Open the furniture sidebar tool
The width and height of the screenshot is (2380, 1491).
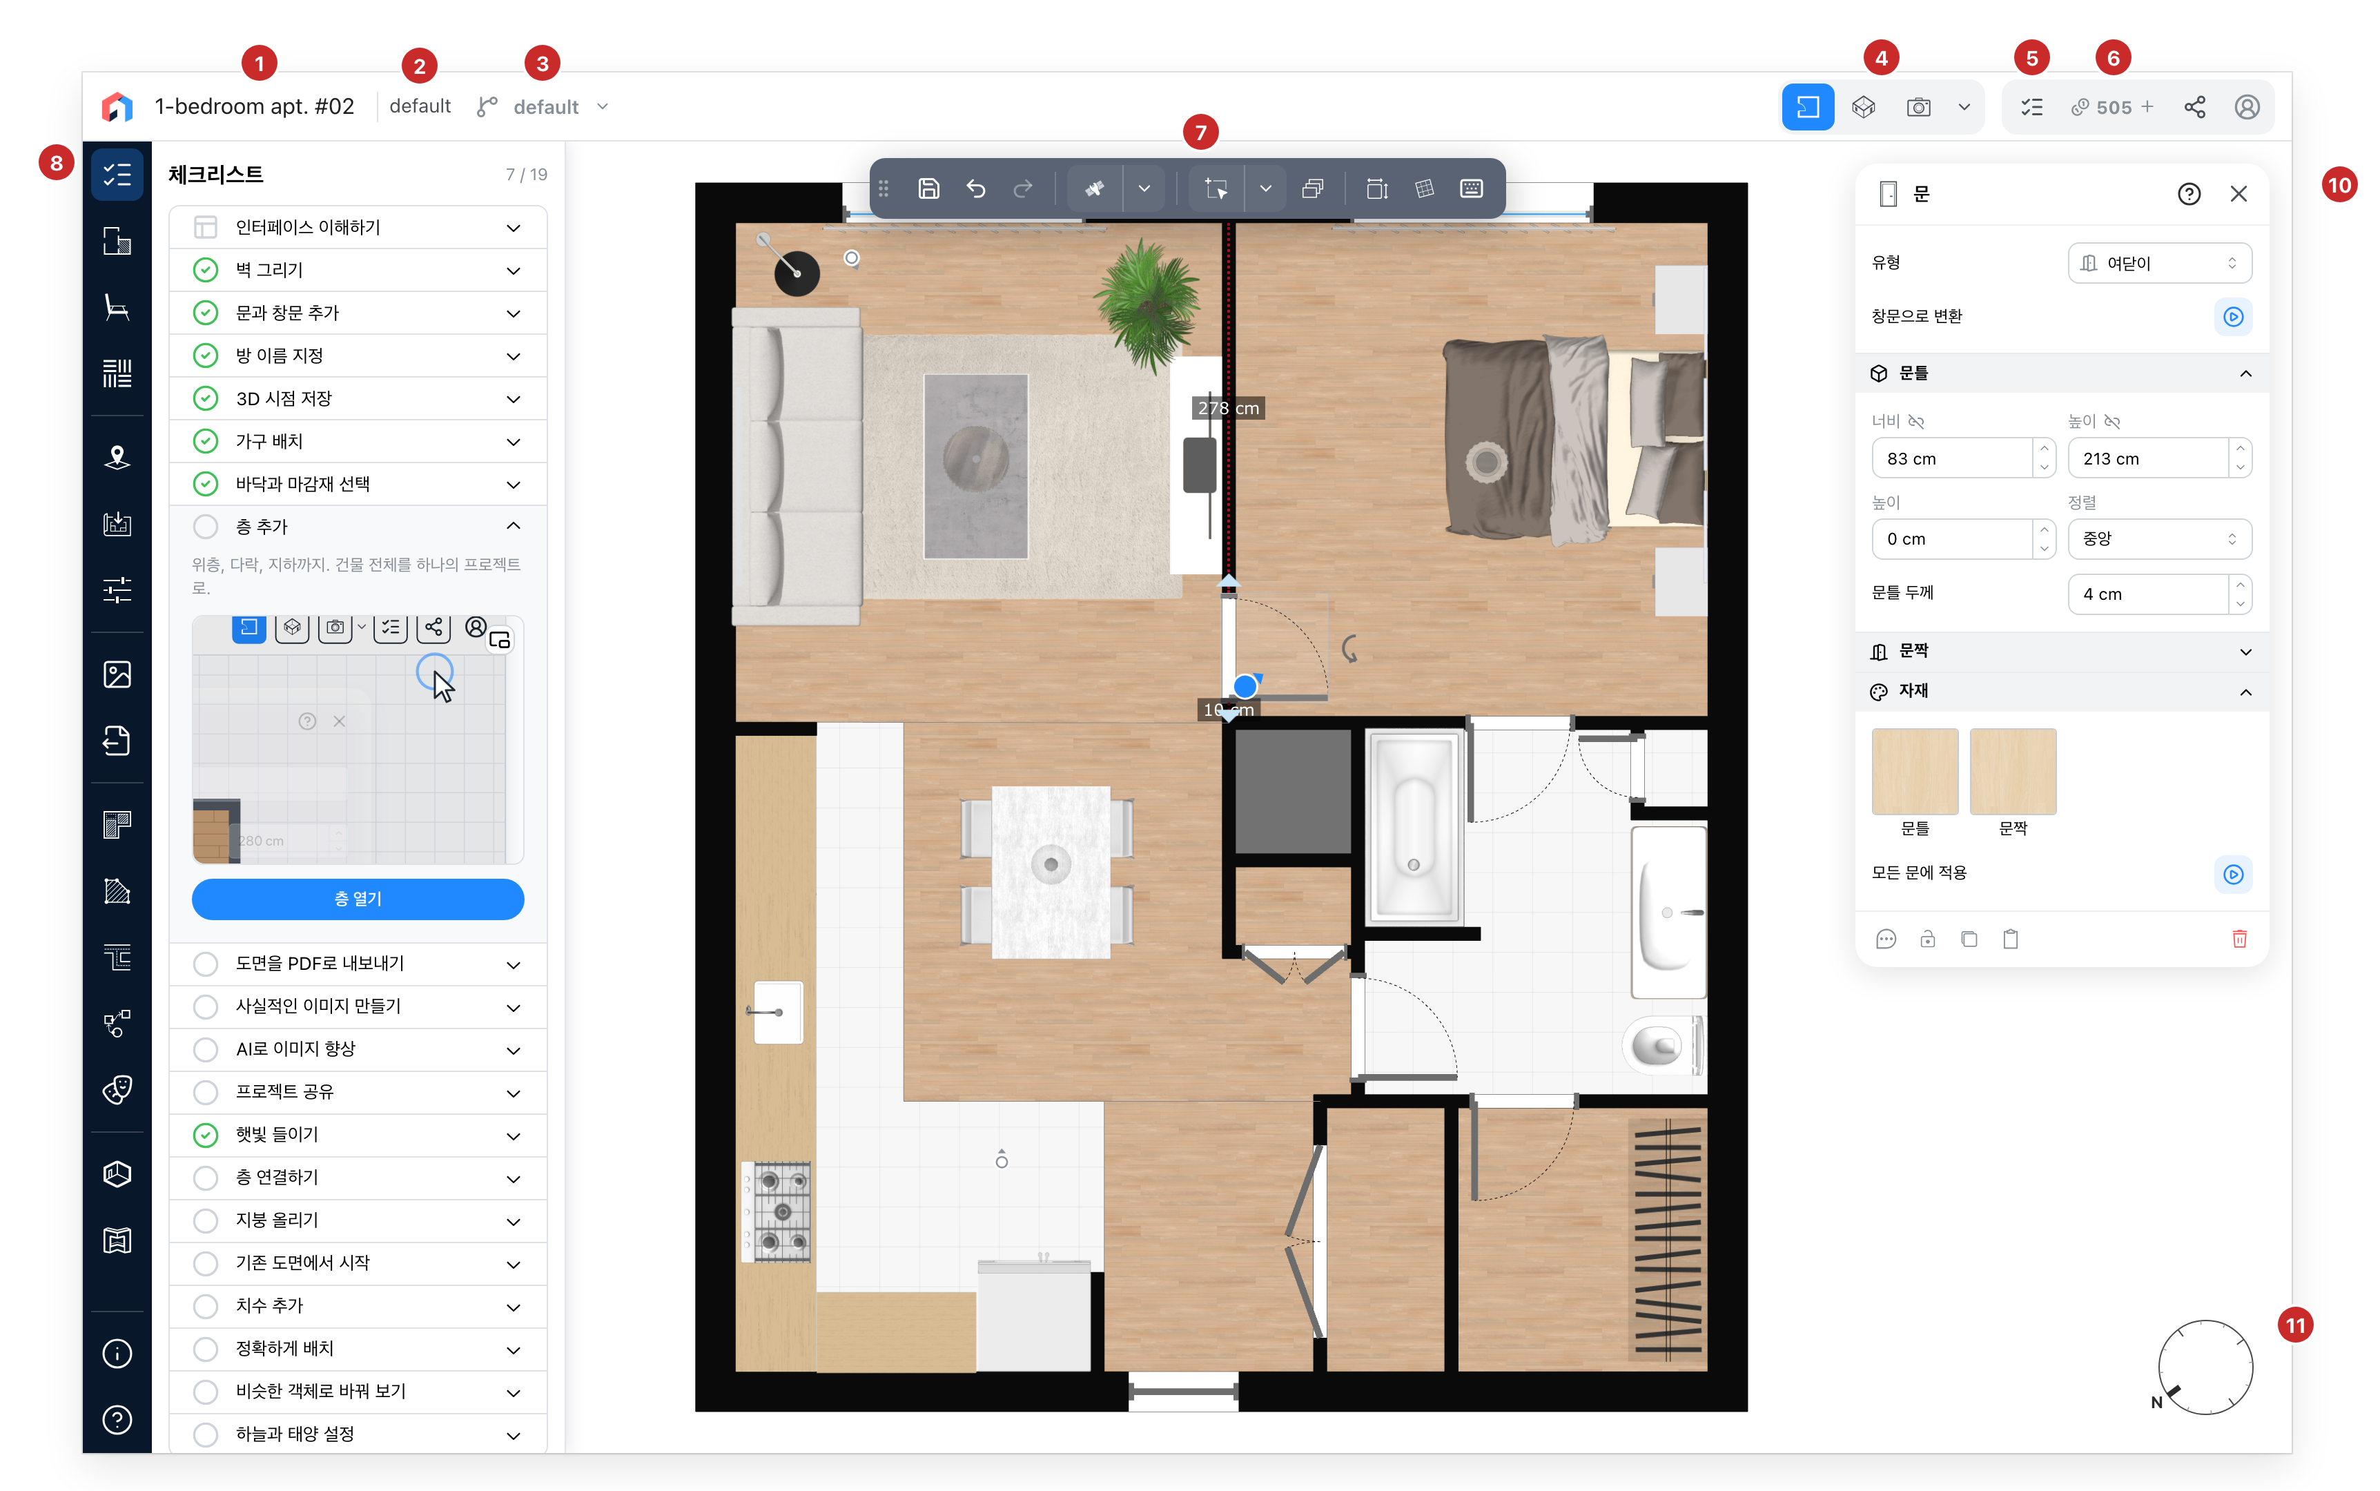coord(117,308)
